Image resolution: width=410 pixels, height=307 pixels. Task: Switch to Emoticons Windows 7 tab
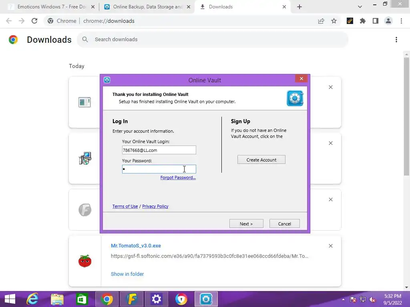coord(52,7)
